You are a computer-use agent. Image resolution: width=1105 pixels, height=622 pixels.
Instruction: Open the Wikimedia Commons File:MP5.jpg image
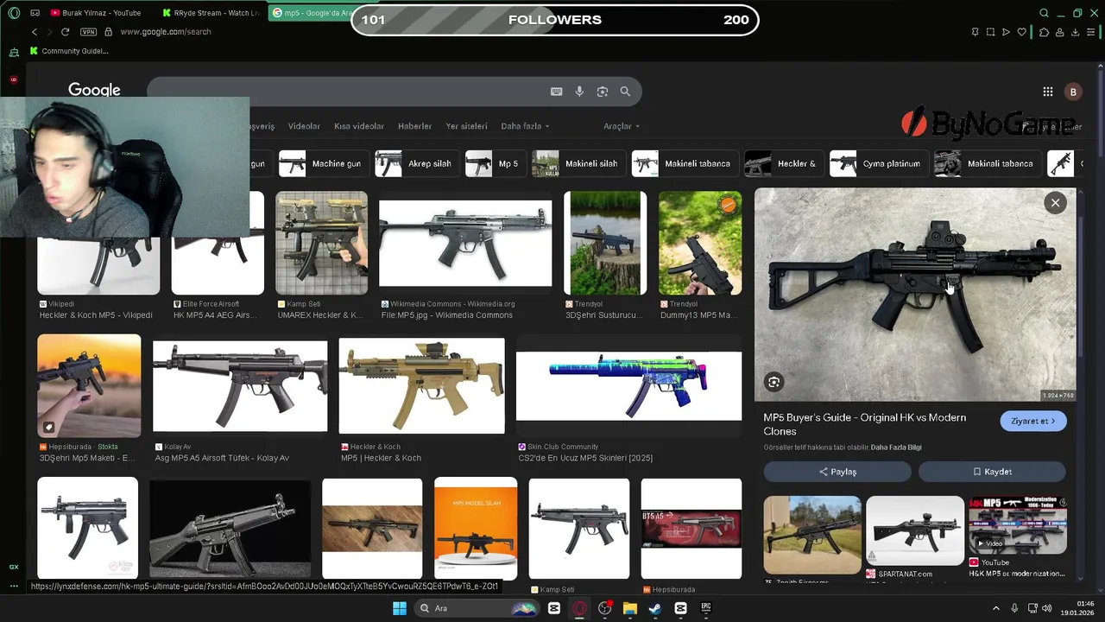click(x=465, y=244)
